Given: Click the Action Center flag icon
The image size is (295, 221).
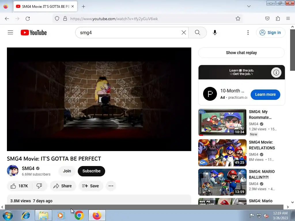Looking at the screenshot, I should point(251,216).
